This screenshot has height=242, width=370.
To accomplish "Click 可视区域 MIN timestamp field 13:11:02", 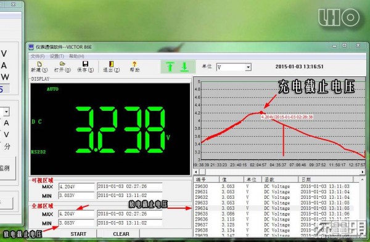I will click(129, 195).
